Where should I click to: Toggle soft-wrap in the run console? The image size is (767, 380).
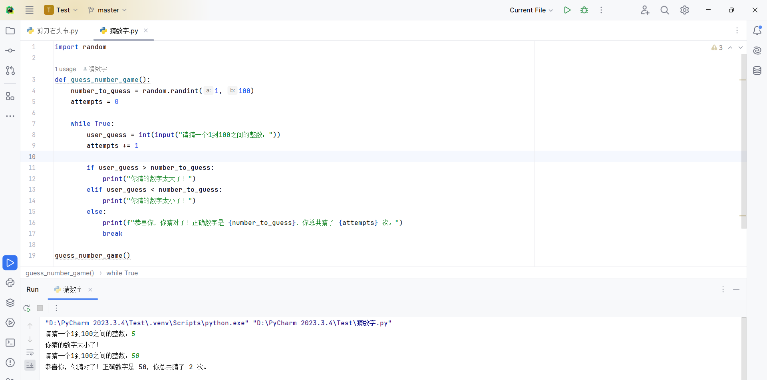coord(30,352)
